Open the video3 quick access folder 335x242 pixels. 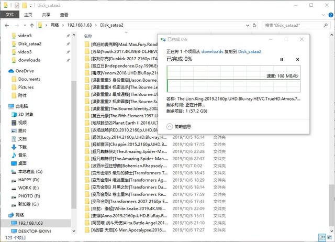click(x=25, y=52)
